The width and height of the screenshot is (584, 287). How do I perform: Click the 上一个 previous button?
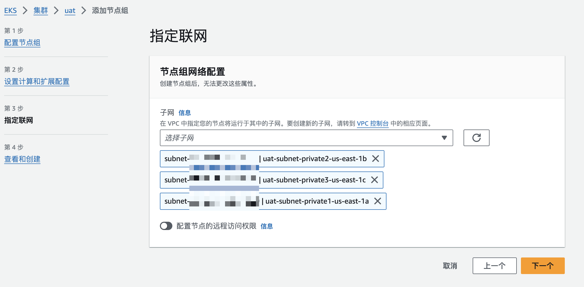click(494, 266)
